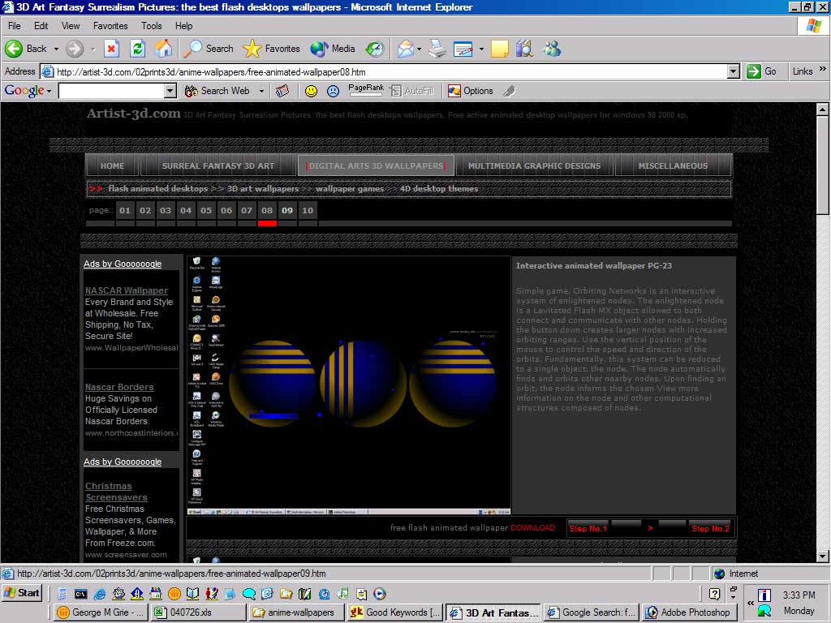831x623 pixels.
Task: Click the Surreal Fantasy 3D Art button
Action: (217, 165)
